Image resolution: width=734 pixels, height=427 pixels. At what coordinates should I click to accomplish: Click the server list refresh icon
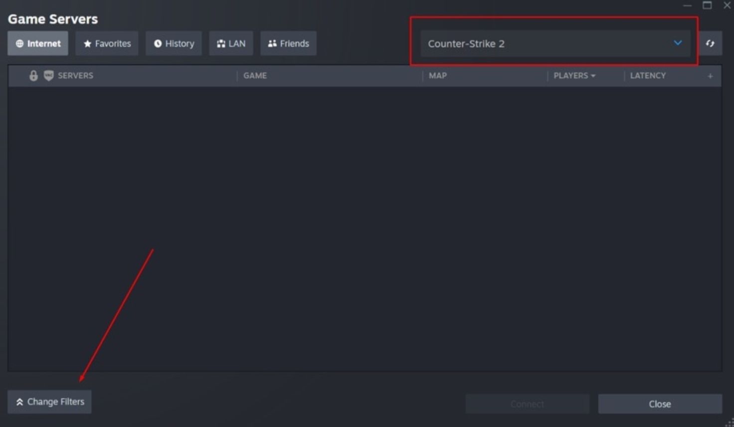pos(710,43)
